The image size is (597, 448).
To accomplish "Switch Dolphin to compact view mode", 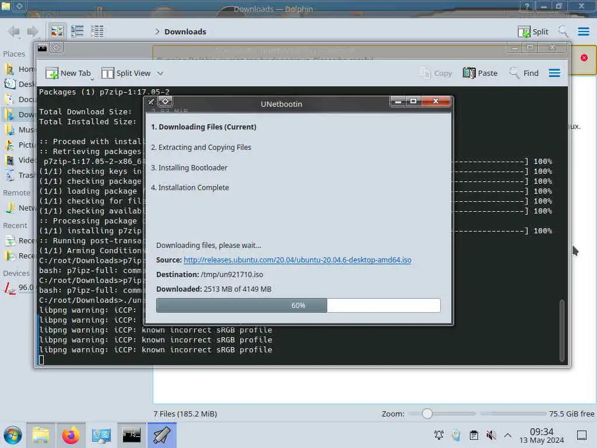I will (78, 32).
